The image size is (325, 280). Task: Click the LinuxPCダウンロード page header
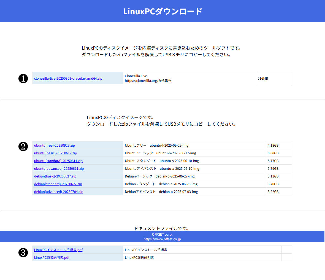click(x=162, y=11)
